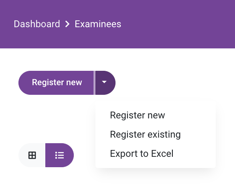Toggle examinee display to list mode
235x184 pixels.
tap(59, 155)
